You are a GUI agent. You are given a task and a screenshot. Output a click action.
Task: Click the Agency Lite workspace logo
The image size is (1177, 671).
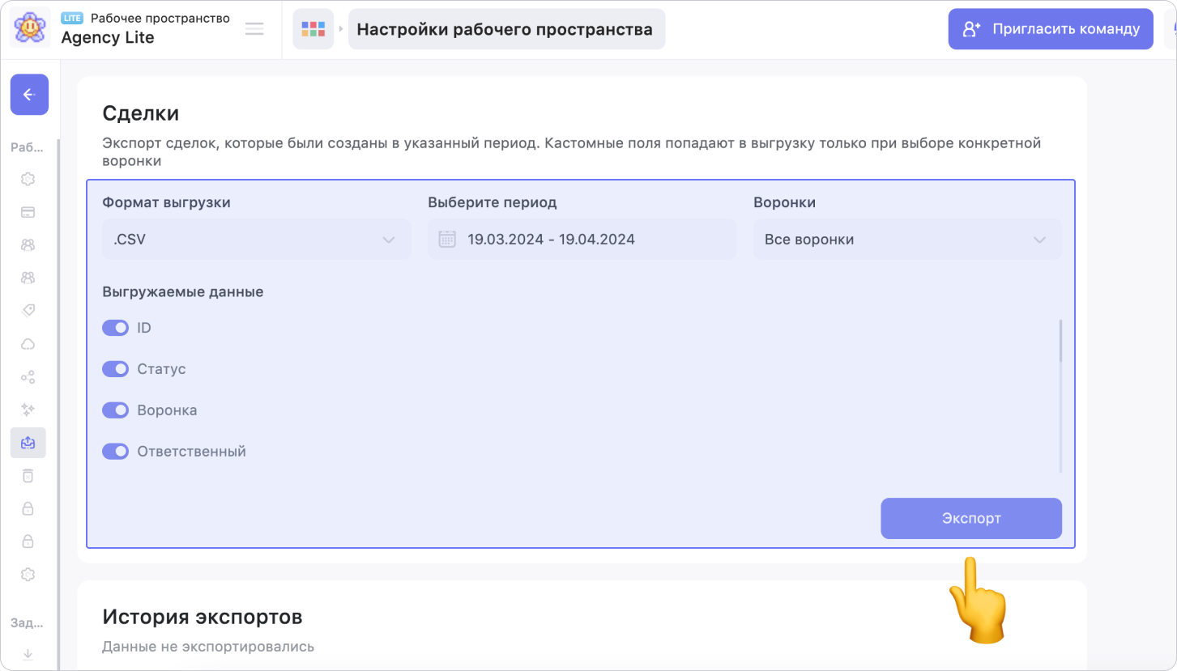(30, 29)
